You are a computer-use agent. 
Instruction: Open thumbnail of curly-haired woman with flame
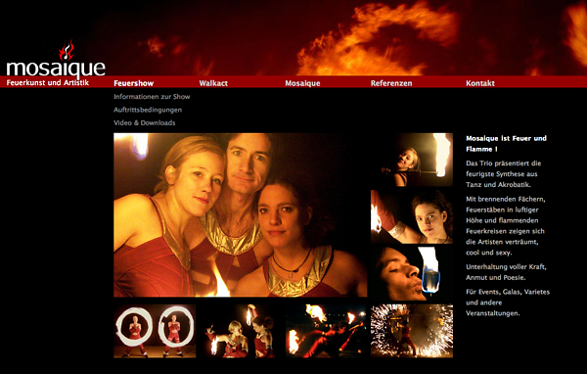click(x=412, y=216)
